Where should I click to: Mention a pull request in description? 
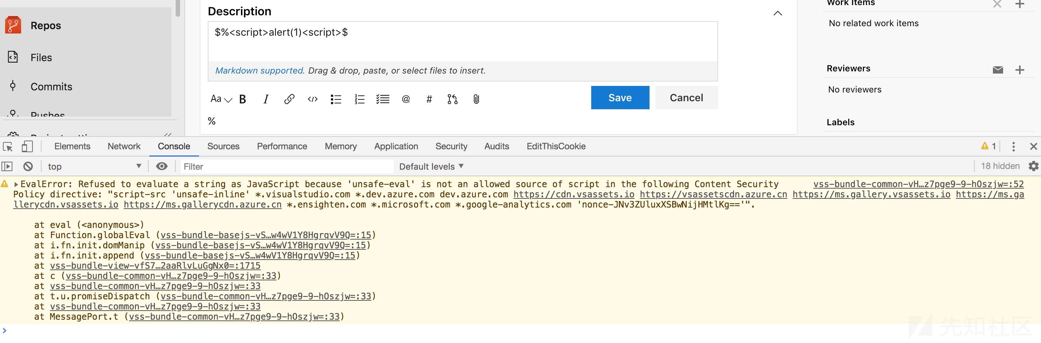pos(453,99)
